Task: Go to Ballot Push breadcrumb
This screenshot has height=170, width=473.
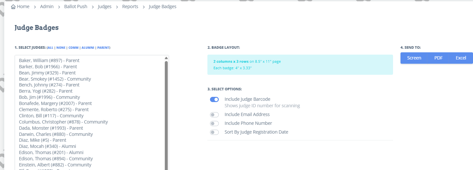Action: click(x=76, y=7)
